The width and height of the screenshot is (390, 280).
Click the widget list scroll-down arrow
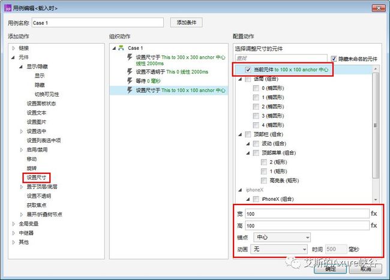376,200
